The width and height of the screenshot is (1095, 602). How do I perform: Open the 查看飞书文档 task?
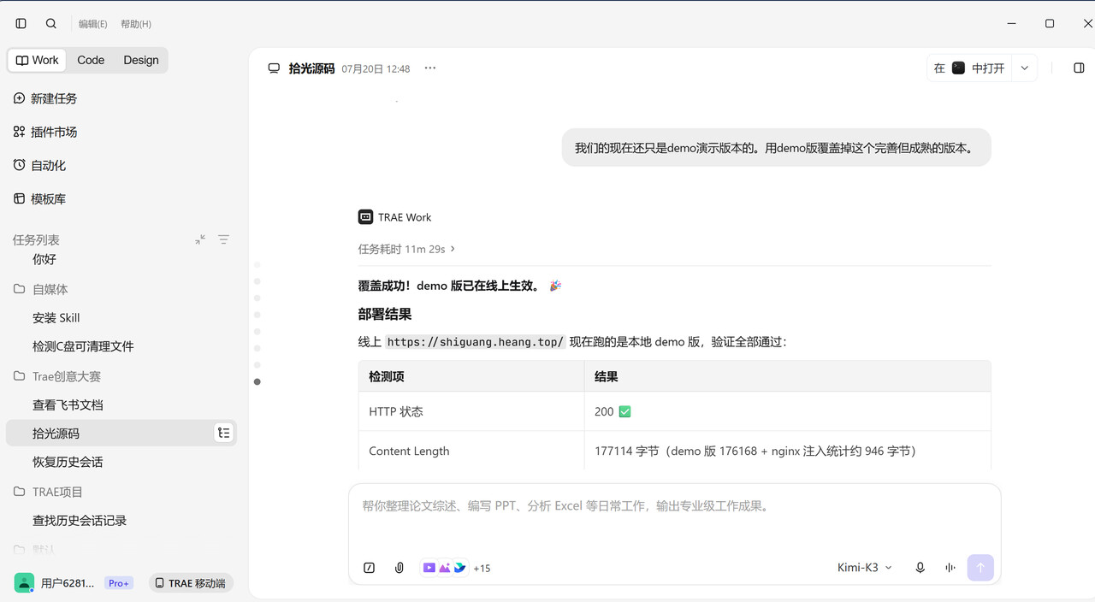coord(68,404)
